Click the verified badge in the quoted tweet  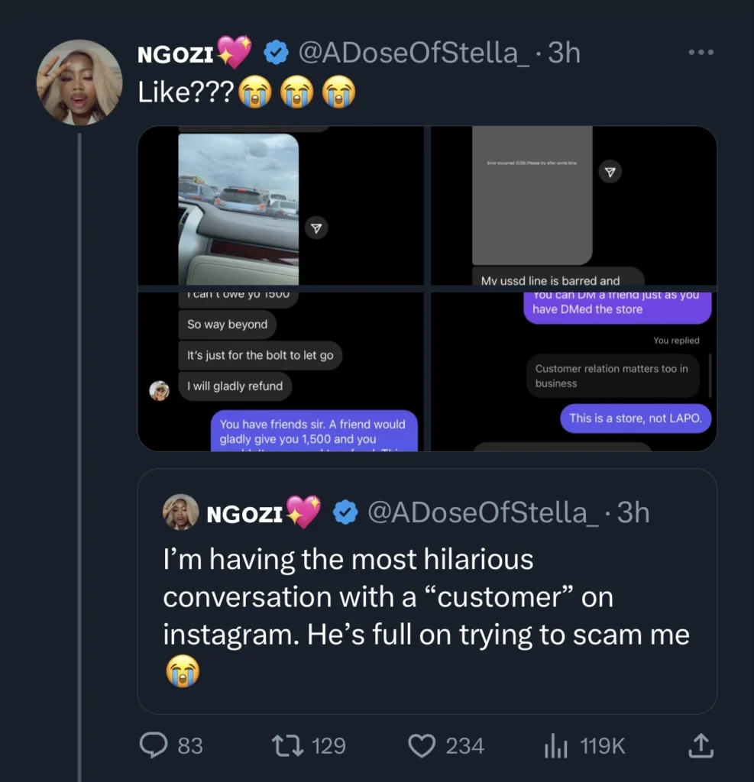coord(345,512)
